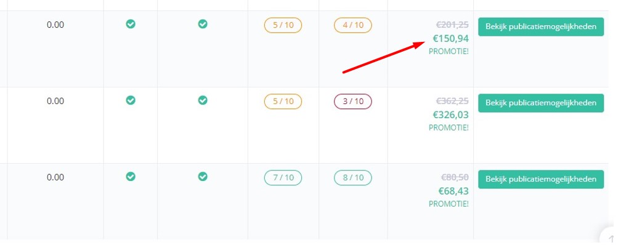Open publicatiemogelijkheden for the €68,43 offer
This screenshot has height=245, width=629.
[x=541, y=179]
